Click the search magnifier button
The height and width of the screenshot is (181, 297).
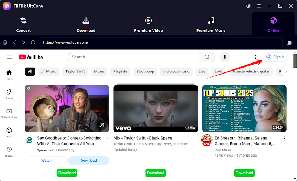[x=207, y=57]
